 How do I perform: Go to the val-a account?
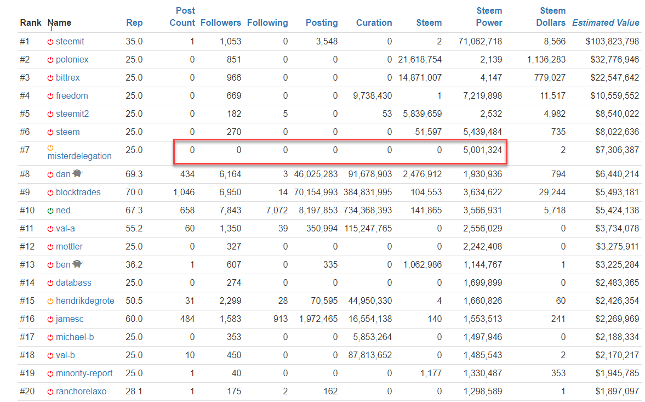pyautogui.click(x=65, y=229)
